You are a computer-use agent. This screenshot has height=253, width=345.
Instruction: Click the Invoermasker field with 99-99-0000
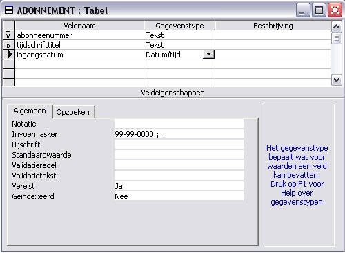pyautogui.click(x=179, y=134)
